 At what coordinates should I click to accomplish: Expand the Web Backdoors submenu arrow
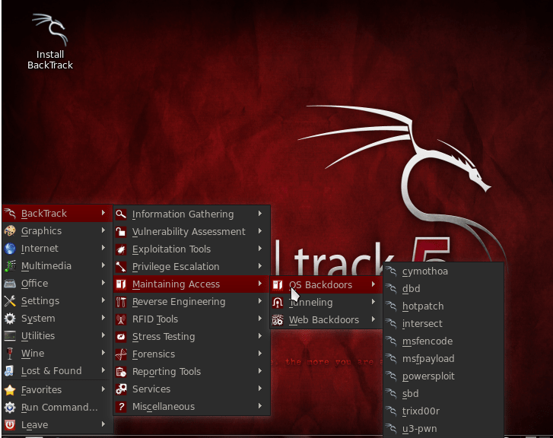click(x=373, y=319)
